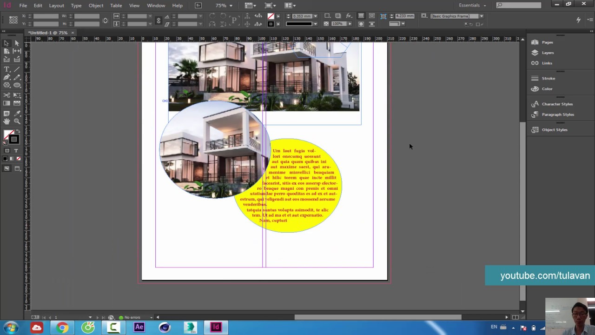Toggle Apply Color button in toolbox
This screenshot has width=595, height=335.
[x=5, y=159]
